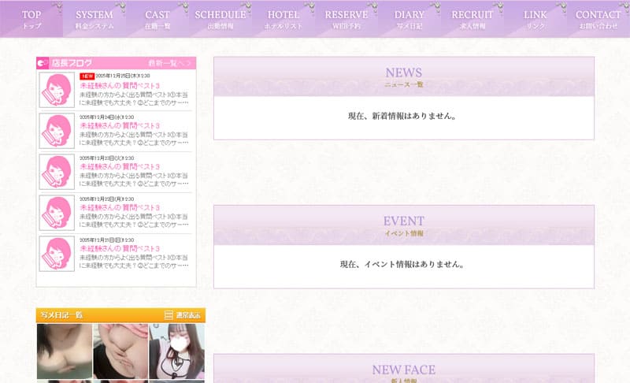Click the first photo diary thumbnail
630x383 pixels.
tap(64, 351)
